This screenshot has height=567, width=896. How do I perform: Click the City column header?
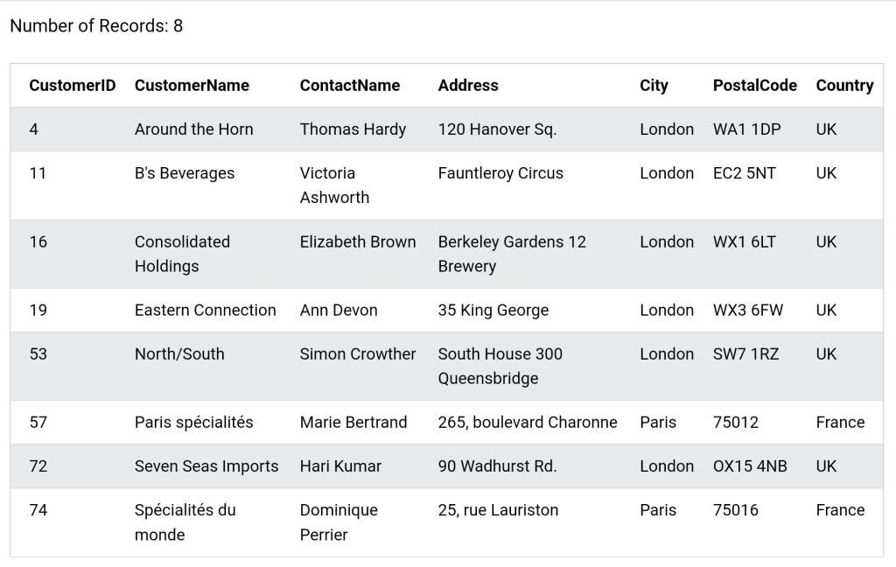pos(654,86)
